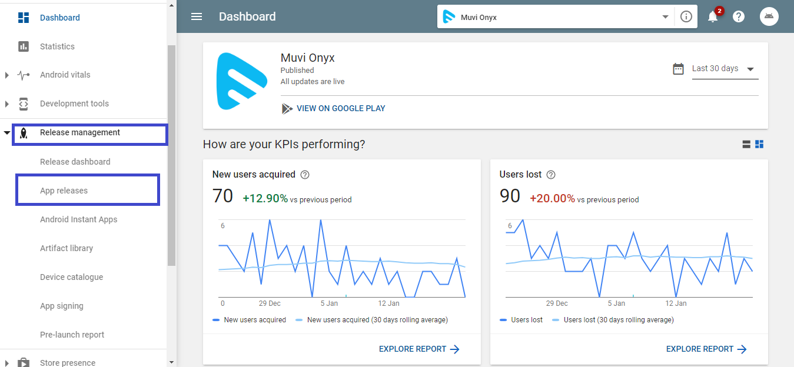Open the hamburger navigation menu
This screenshot has width=794, height=367.
pos(197,16)
